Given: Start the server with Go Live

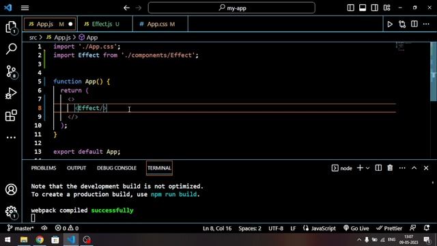Looking at the screenshot, I should point(356,228).
